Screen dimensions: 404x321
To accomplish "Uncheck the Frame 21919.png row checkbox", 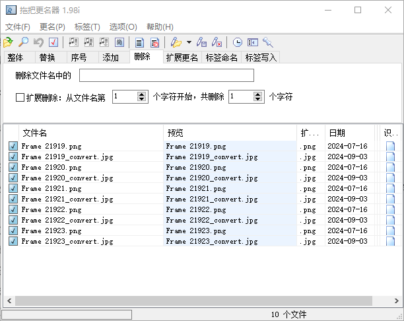I will [13, 146].
